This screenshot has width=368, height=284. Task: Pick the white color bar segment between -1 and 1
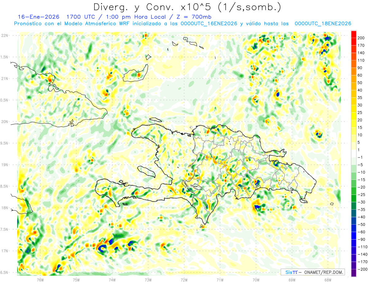point(354,154)
